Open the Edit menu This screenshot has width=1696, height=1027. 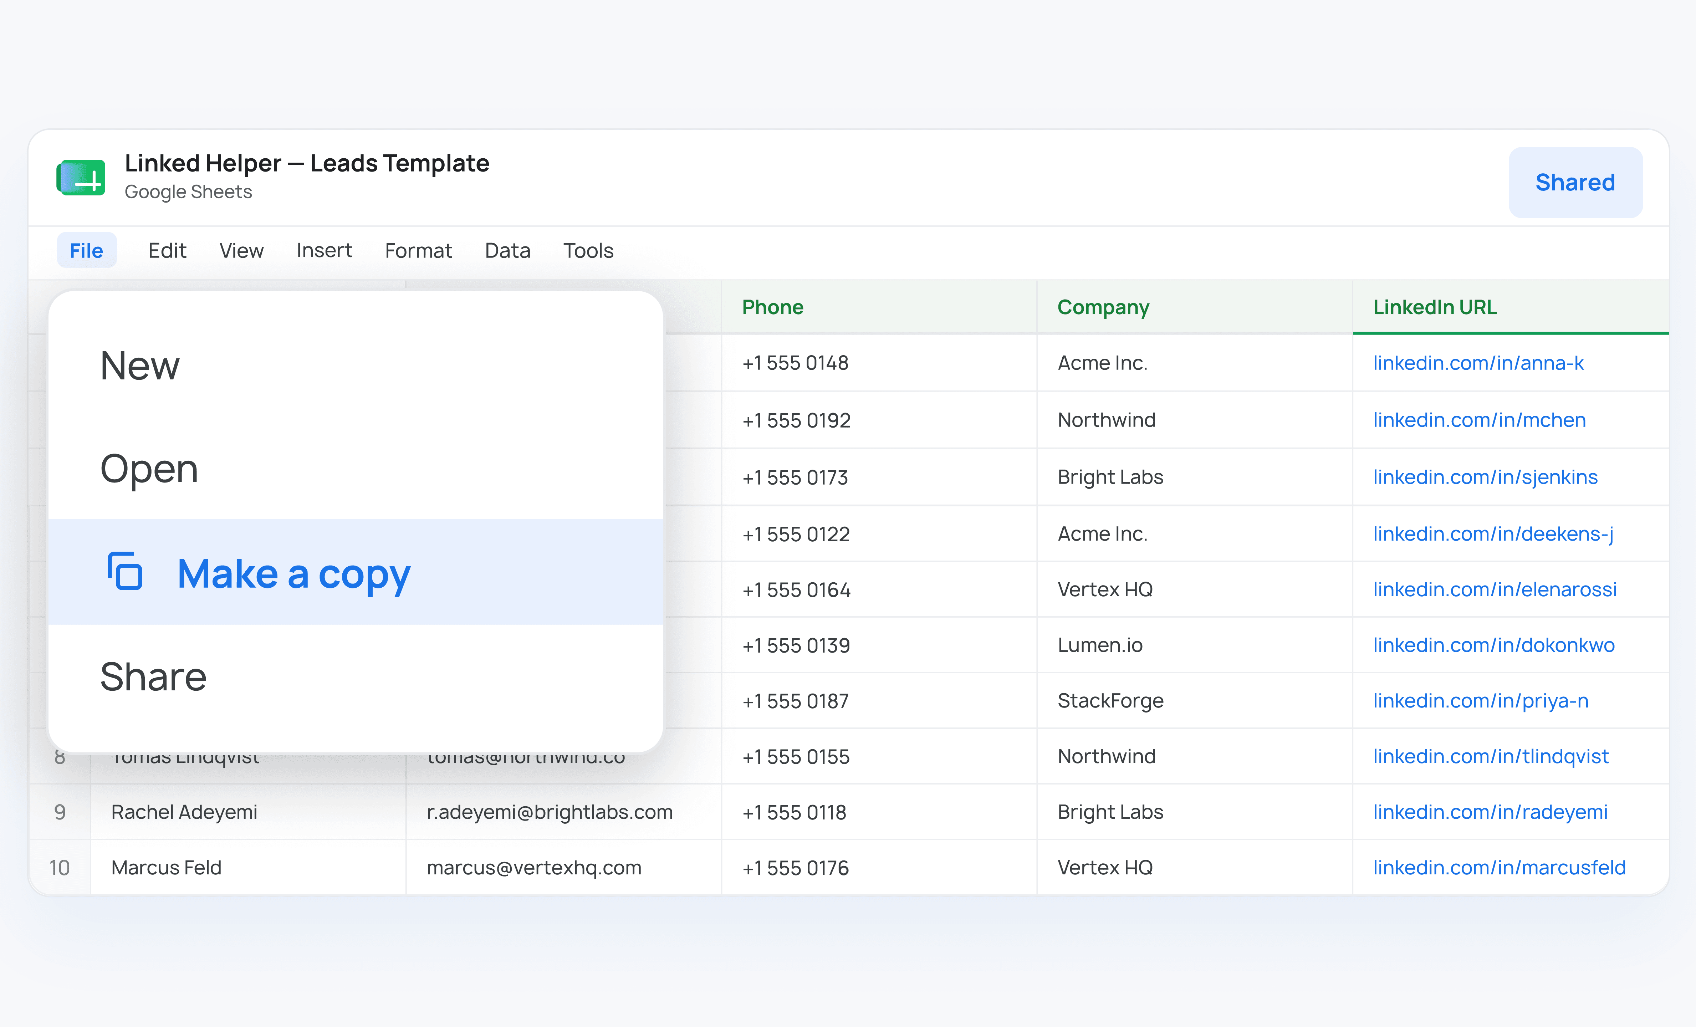pyautogui.click(x=167, y=251)
